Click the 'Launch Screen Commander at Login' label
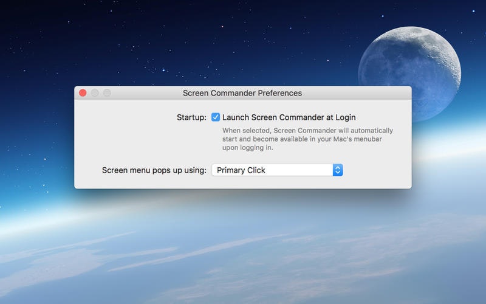Image resolution: width=486 pixels, height=304 pixels. [x=289, y=117]
